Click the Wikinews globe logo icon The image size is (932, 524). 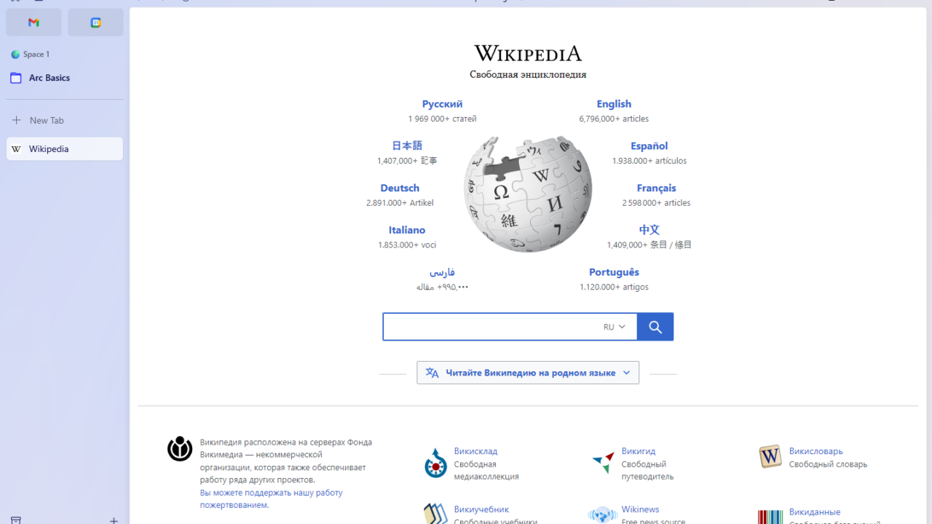(x=603, y=515)
